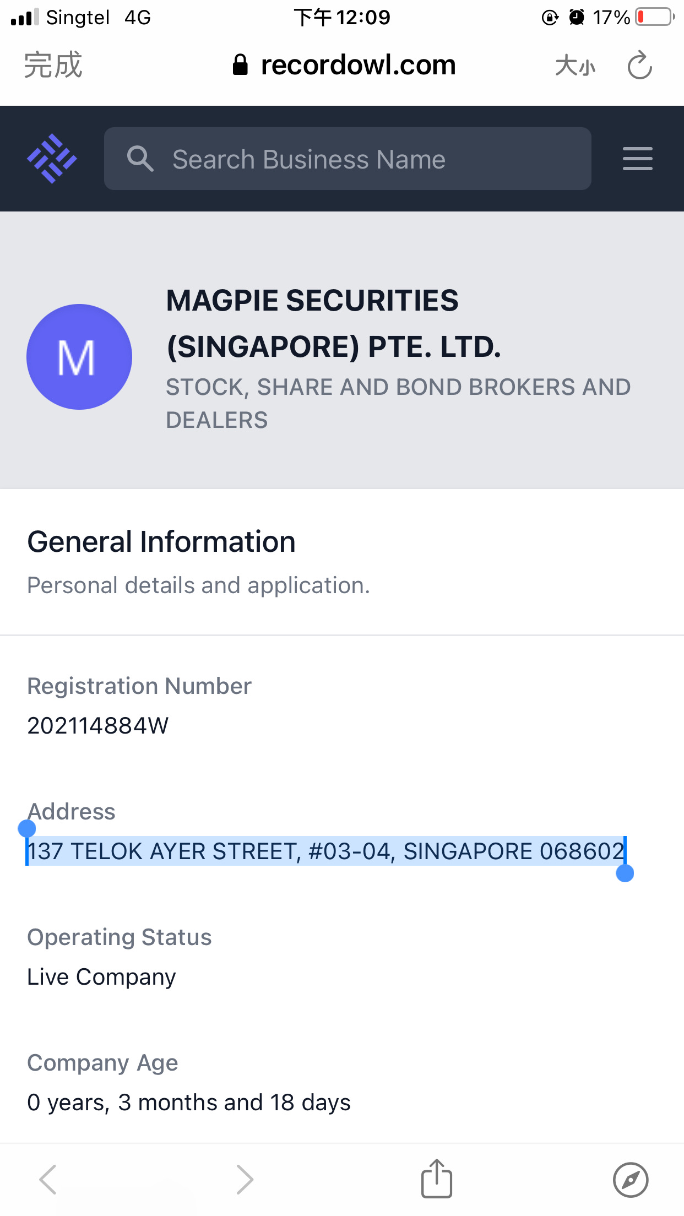684x1216 pixels.
Task: Tap 完成 to close the browser
Action: click(x=53, y=65)
